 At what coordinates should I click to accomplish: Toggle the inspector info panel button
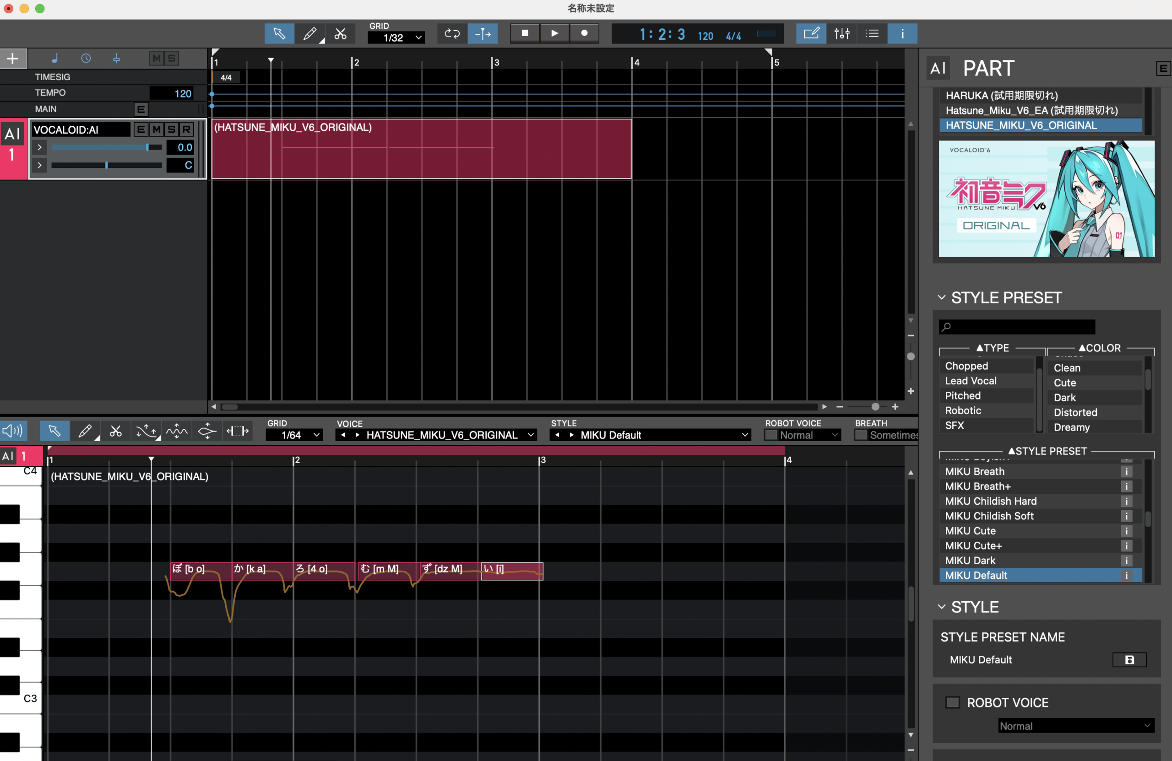click(902, 33)
